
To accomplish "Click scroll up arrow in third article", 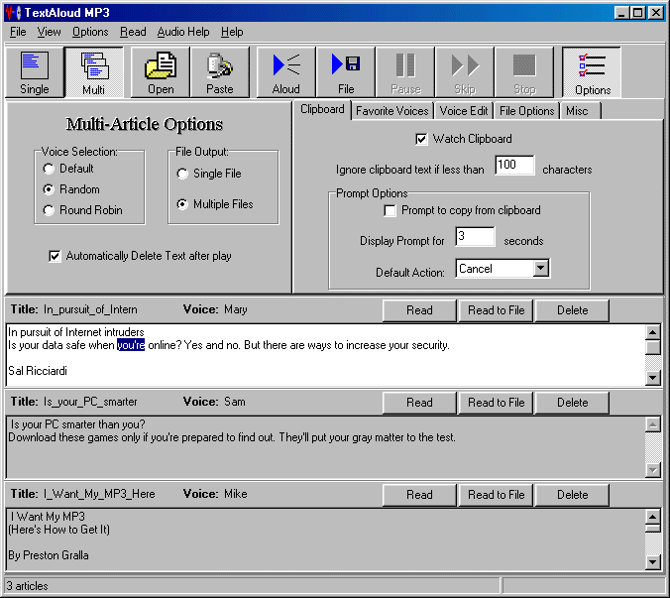I will pos(653,517).
